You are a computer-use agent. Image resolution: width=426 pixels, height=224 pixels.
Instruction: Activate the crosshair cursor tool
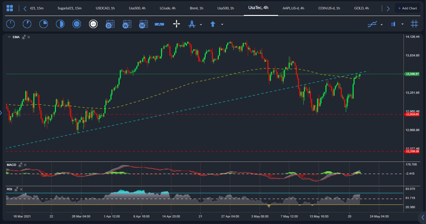[177, 24]
